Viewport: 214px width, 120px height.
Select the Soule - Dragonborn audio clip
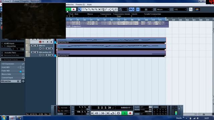(x=117, y=24)
